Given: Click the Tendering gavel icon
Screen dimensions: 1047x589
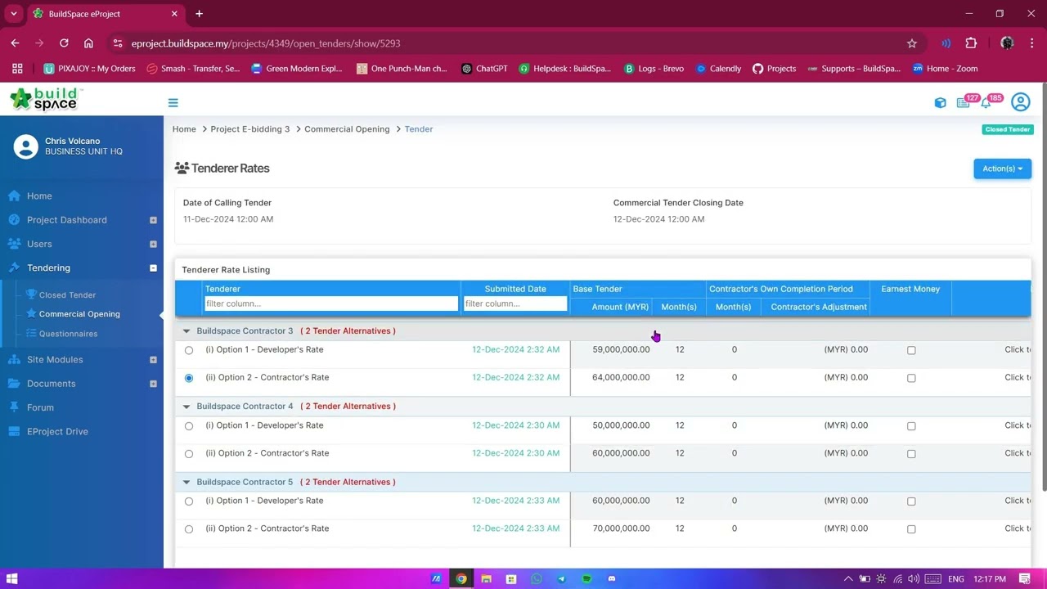Looking at the screenshot, I should pyautogui.click(x=14, y=268).
